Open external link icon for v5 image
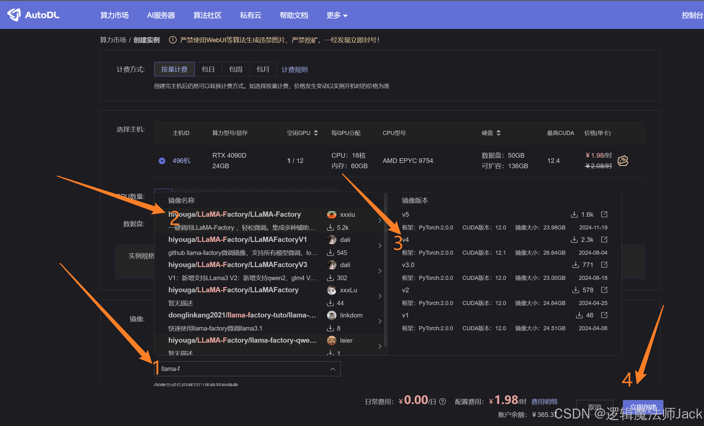 [x=604, y=214]
